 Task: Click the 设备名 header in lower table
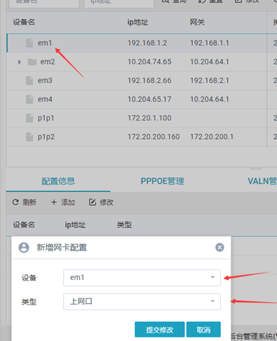click(x=24, y=225)
